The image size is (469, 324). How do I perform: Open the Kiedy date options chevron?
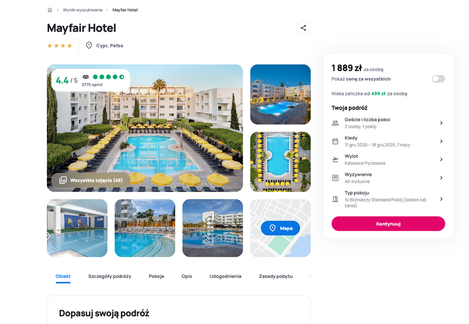(x=441, y=141)
